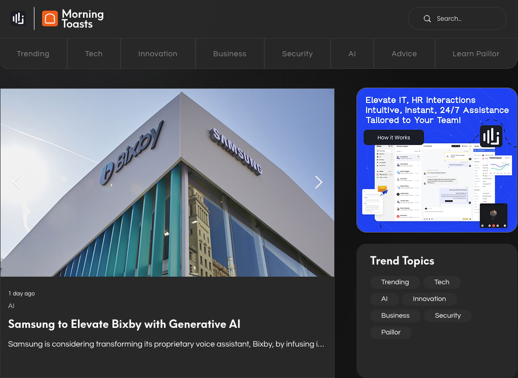Focus the Search... input field
This screenshot has height=378, width=518.
[x=457, y=19]
